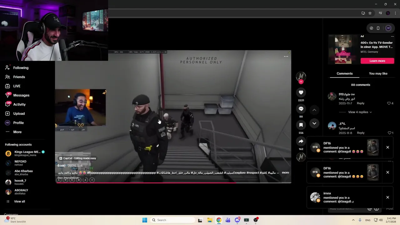Screen dimensions: 400x225
Task: Click the taskbar Search box
Action: pos(172,220)
